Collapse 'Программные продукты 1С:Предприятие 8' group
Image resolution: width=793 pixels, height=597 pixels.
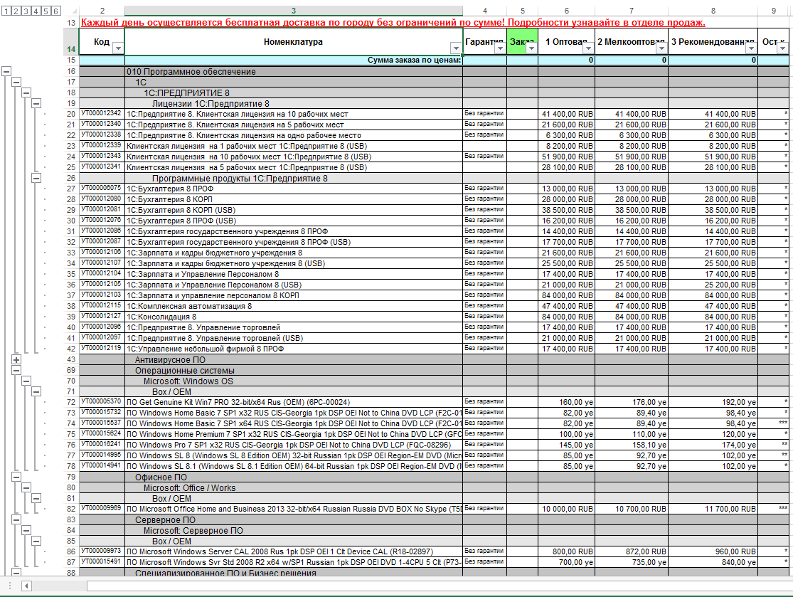coord(36,178)
